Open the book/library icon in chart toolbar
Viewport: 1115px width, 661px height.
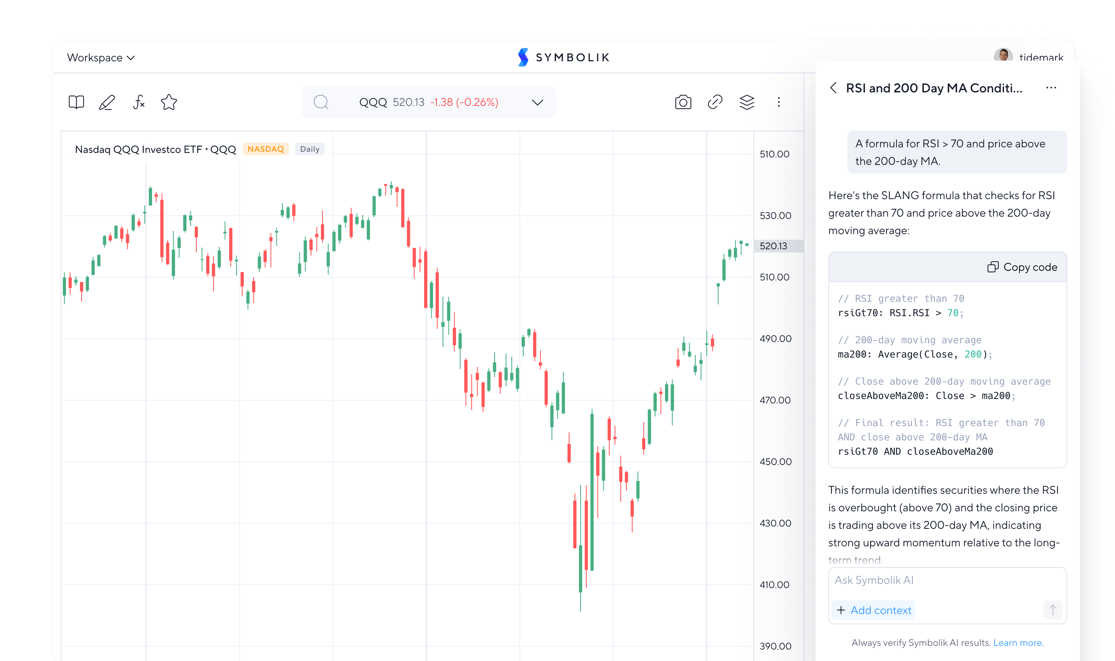pyautogui.click(x=76, y=102)
